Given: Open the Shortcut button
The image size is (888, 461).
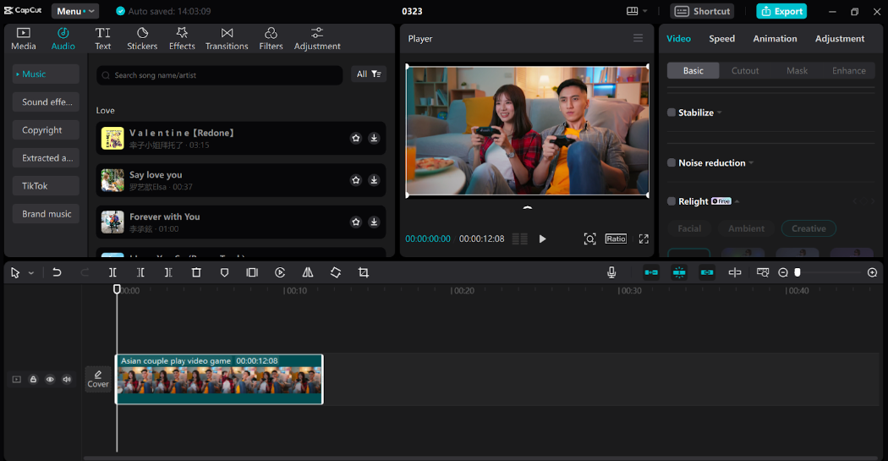Looking at the screenshot, I should pyautogui.click(x=702, y=11).
